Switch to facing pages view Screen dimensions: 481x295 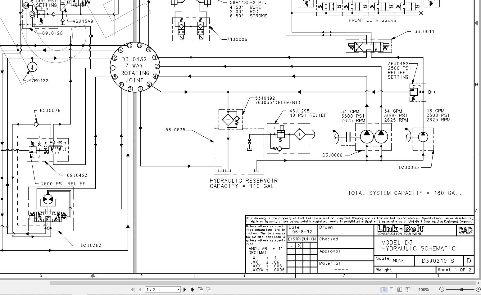click(x=400, y=289)
